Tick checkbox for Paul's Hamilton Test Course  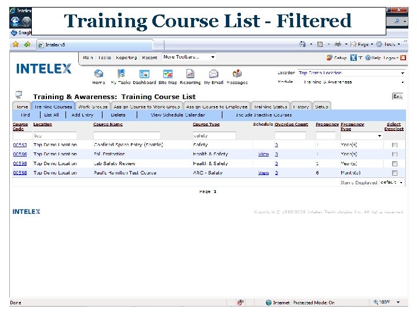(394, 173)
